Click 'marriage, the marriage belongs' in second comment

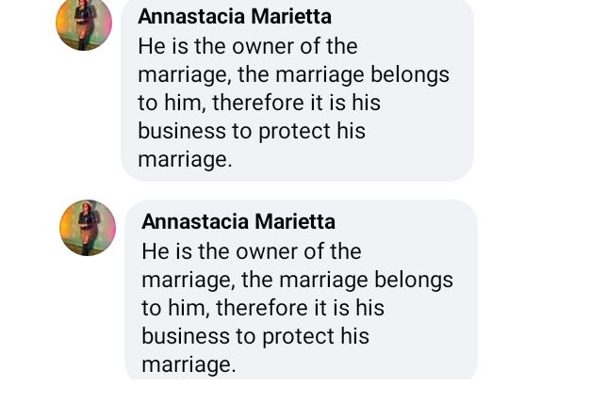[x=297, y=280]
